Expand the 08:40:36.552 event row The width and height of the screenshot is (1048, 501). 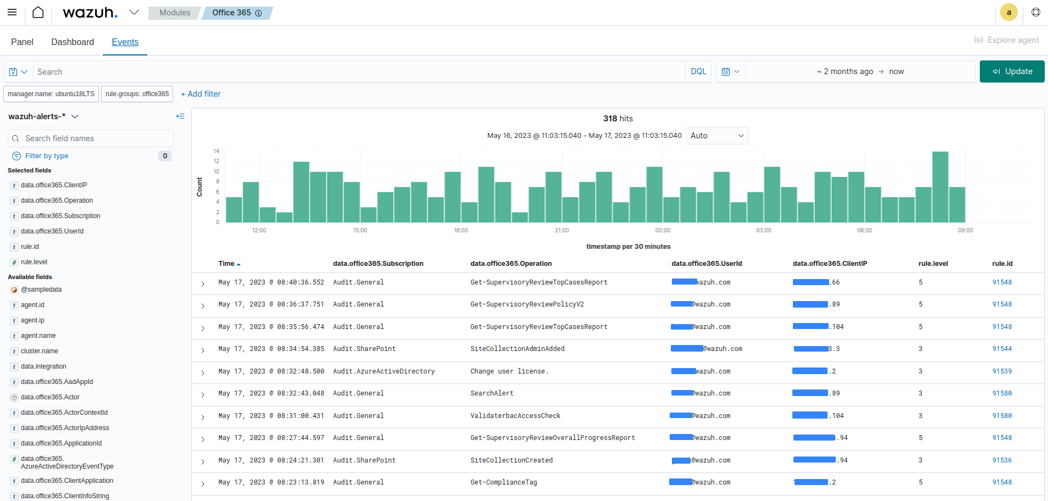point(203,284)
